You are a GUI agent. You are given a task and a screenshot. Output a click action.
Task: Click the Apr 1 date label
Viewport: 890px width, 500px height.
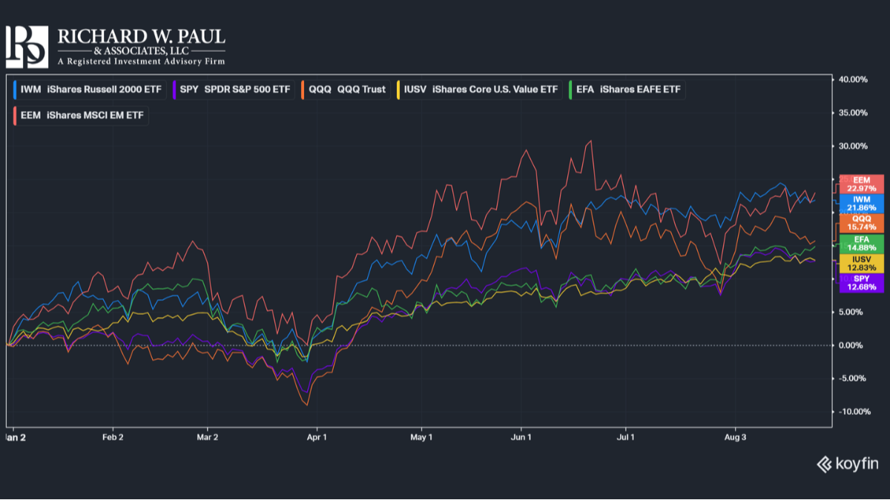click(317, 437)
